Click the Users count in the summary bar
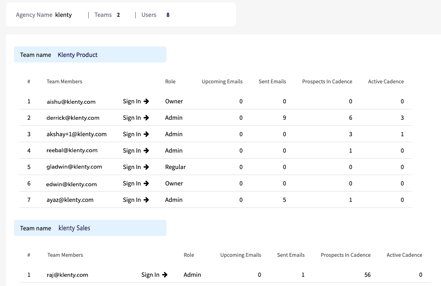This screenshot has height=286, width=441. pos(168,15)
